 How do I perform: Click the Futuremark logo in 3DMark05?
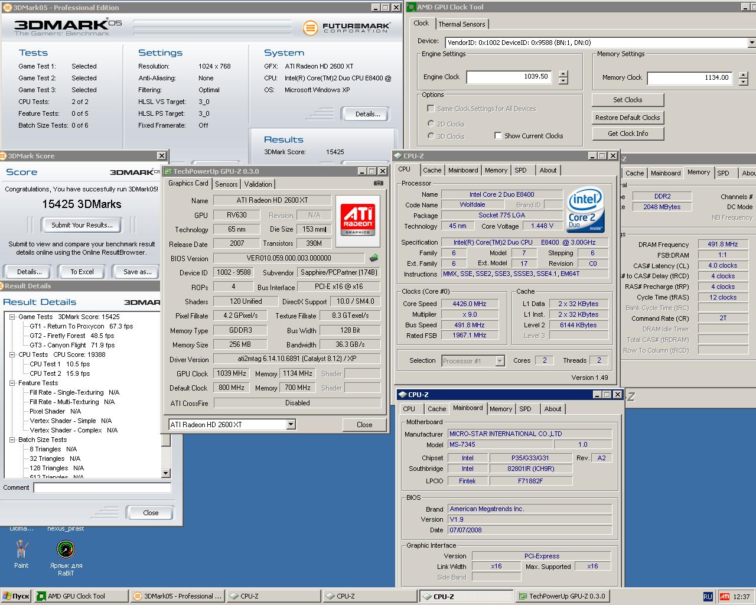pyautogui.click(x=347, y=28)
